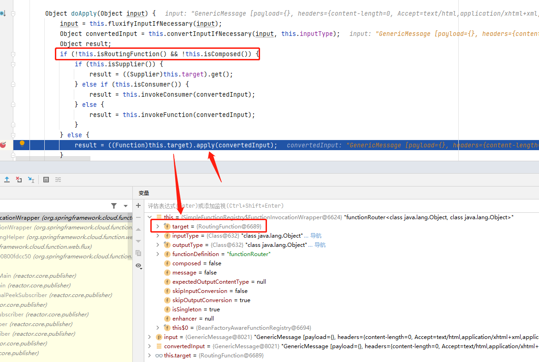Click the field icon beside functionDefinition

pos(167,254)
